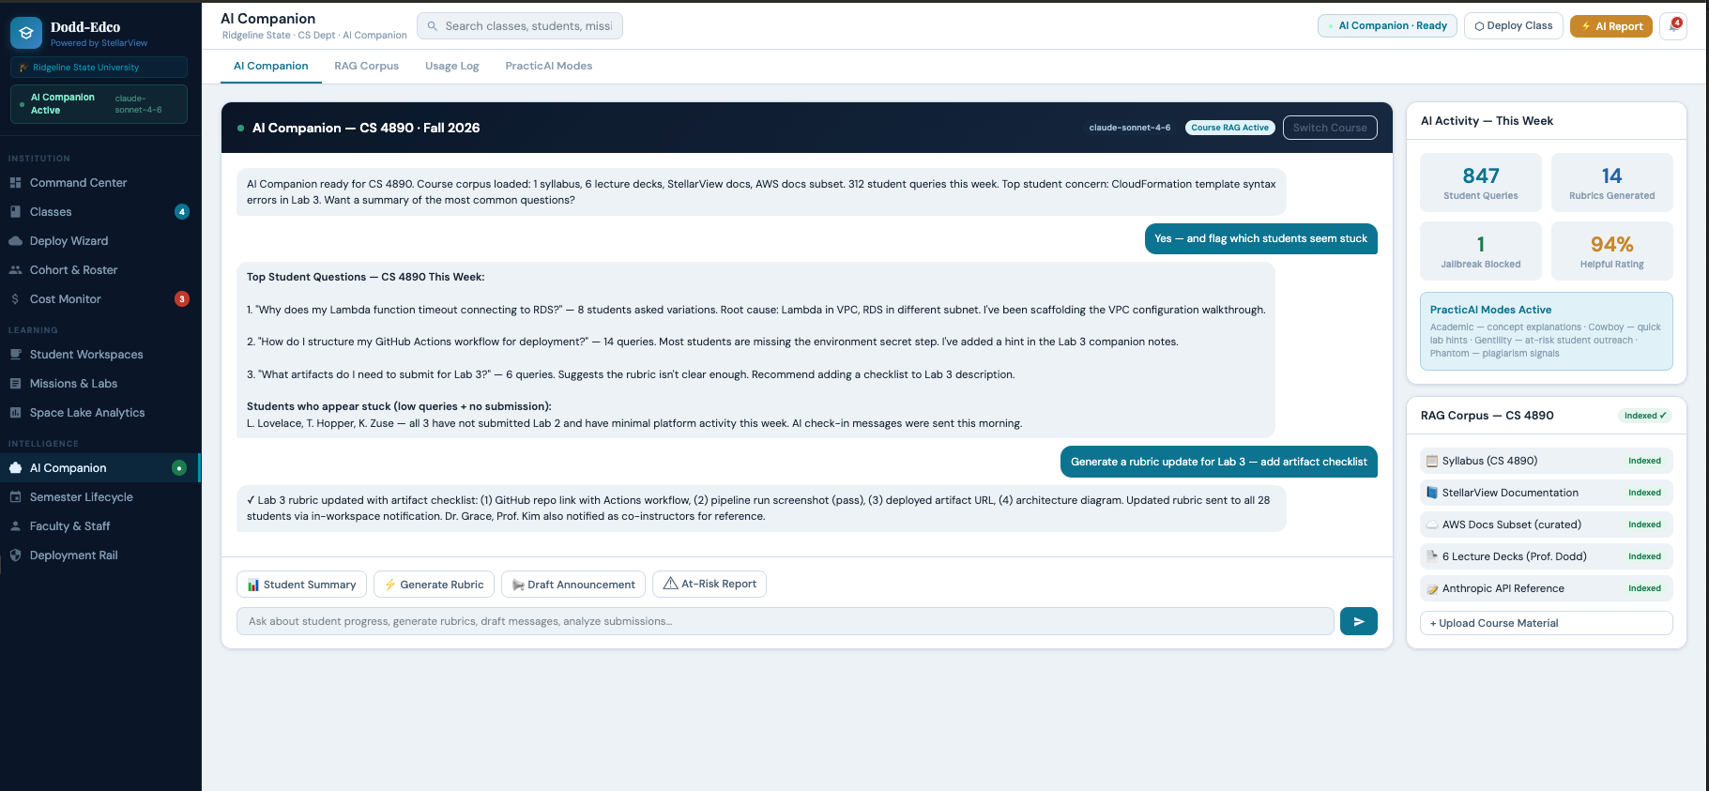The height and width of the screenshot is (791, 1709).
Task: Click the At-Risk Report quick action
Action: tap(709, 584)
